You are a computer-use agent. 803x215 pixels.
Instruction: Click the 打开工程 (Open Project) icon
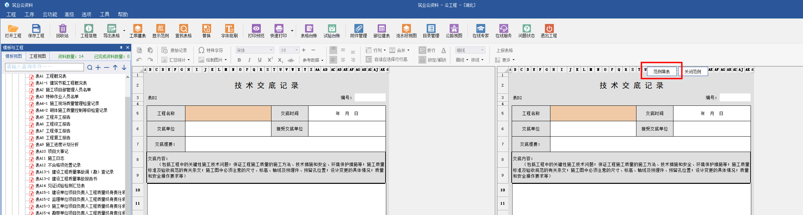[x=13, y=31]
